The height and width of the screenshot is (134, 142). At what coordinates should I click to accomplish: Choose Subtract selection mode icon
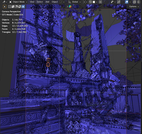point(16,6)
